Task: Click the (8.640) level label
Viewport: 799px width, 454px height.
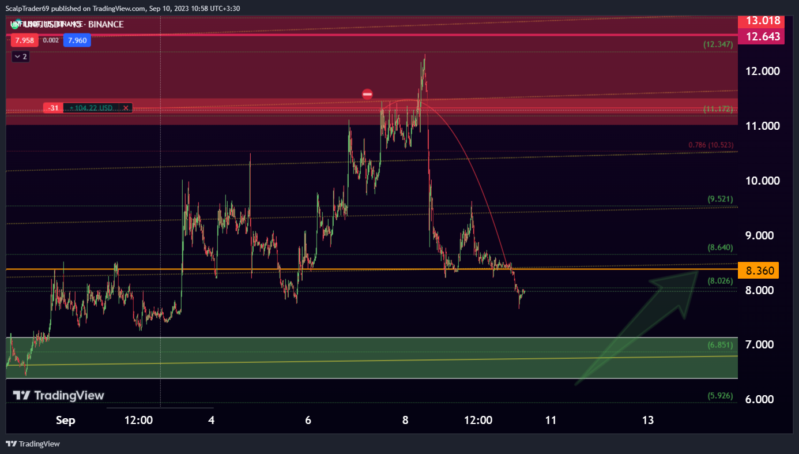Action: (721, 247)
